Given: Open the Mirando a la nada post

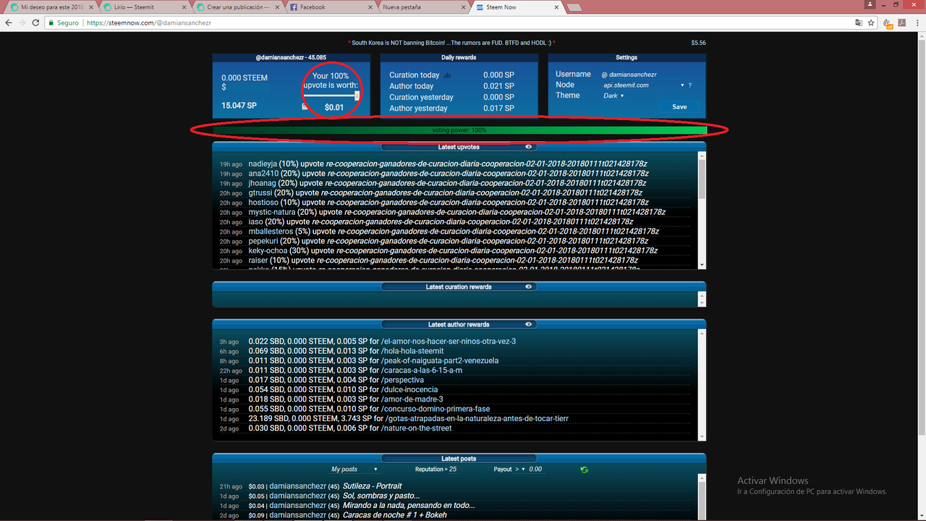Looking at the screenshot, I should point(409,505).
